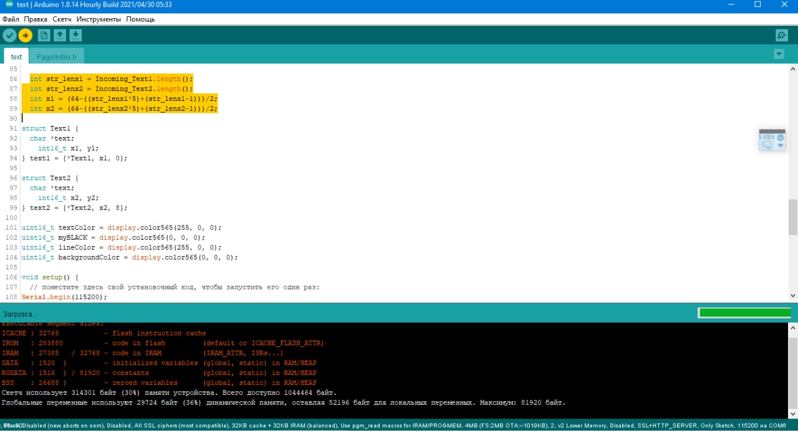Image resolution: width=798 pixels, height=431 pixels.
Task: Click the line 'void setup() {'
Action: tap(49, 277)
